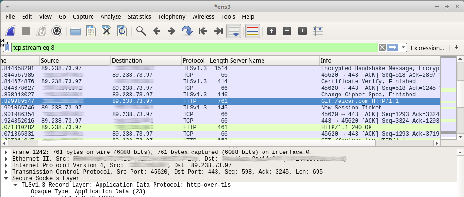The height and width of the screenshot is (197, 464).
Task: Click the Find packet magnifier icon
Action: (x=141, y=31)
